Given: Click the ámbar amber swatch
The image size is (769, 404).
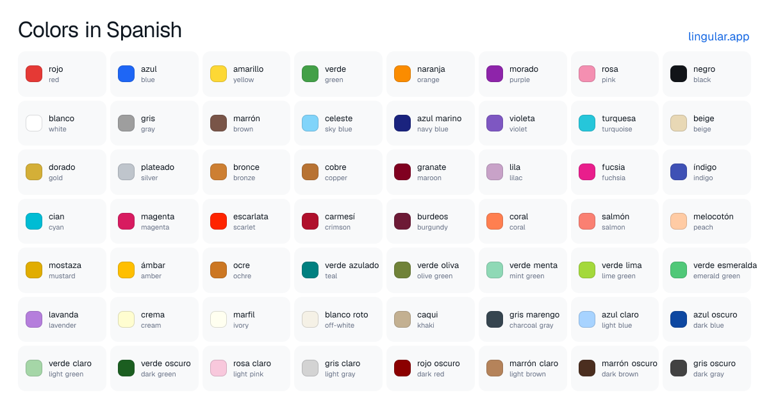Looking at the screenshot, I should pos(126,270).
